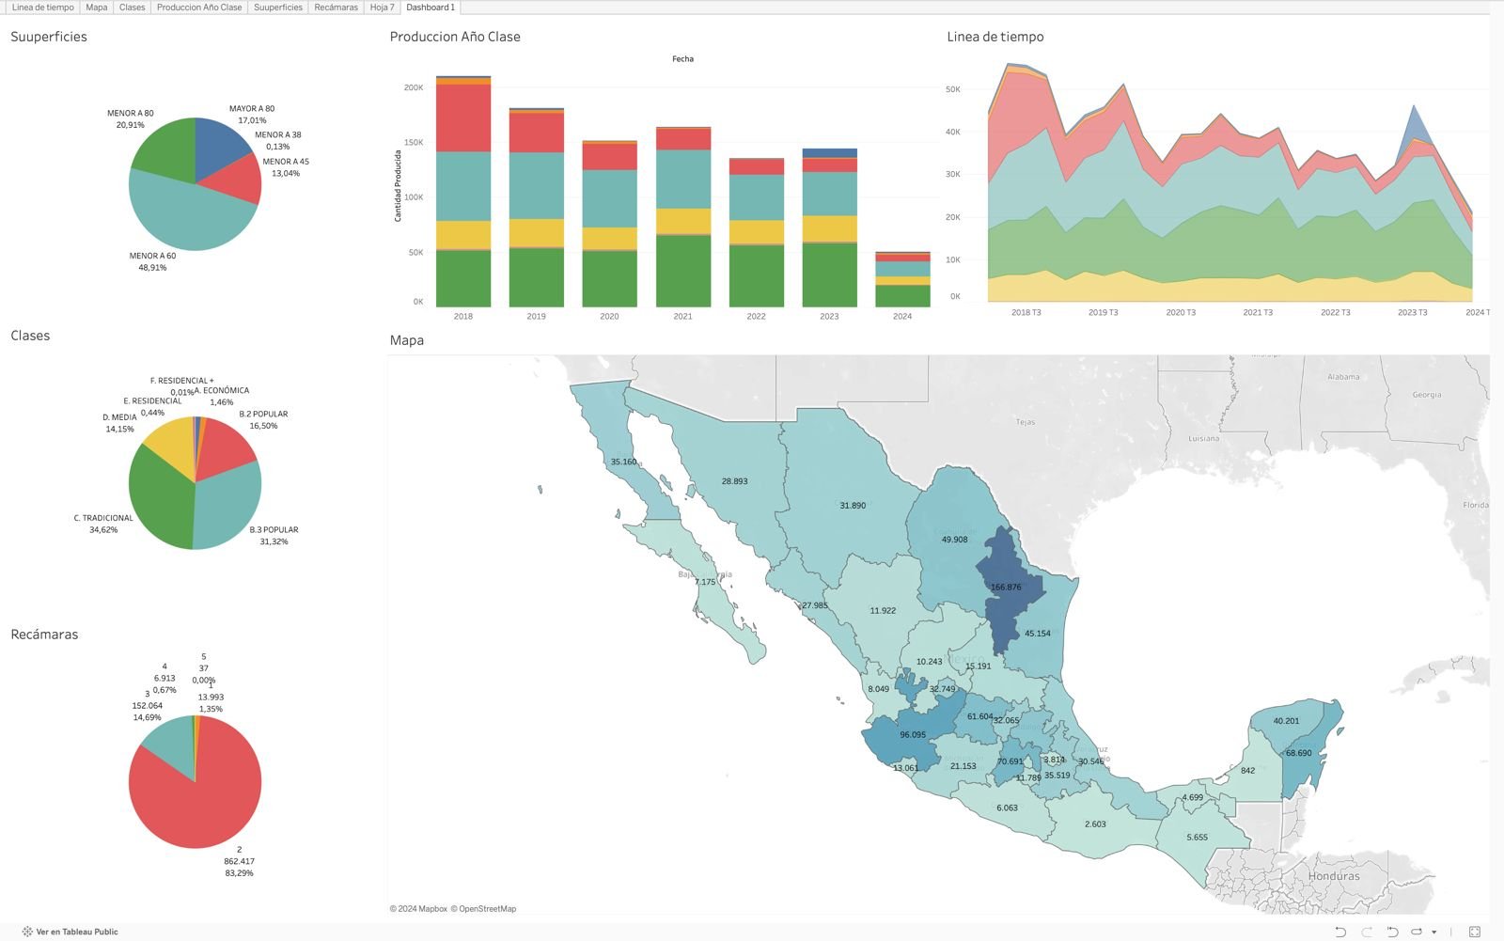Open the Clases sheet tab
This screenshot has width=1504, height=941.
(x=133, y=7)
